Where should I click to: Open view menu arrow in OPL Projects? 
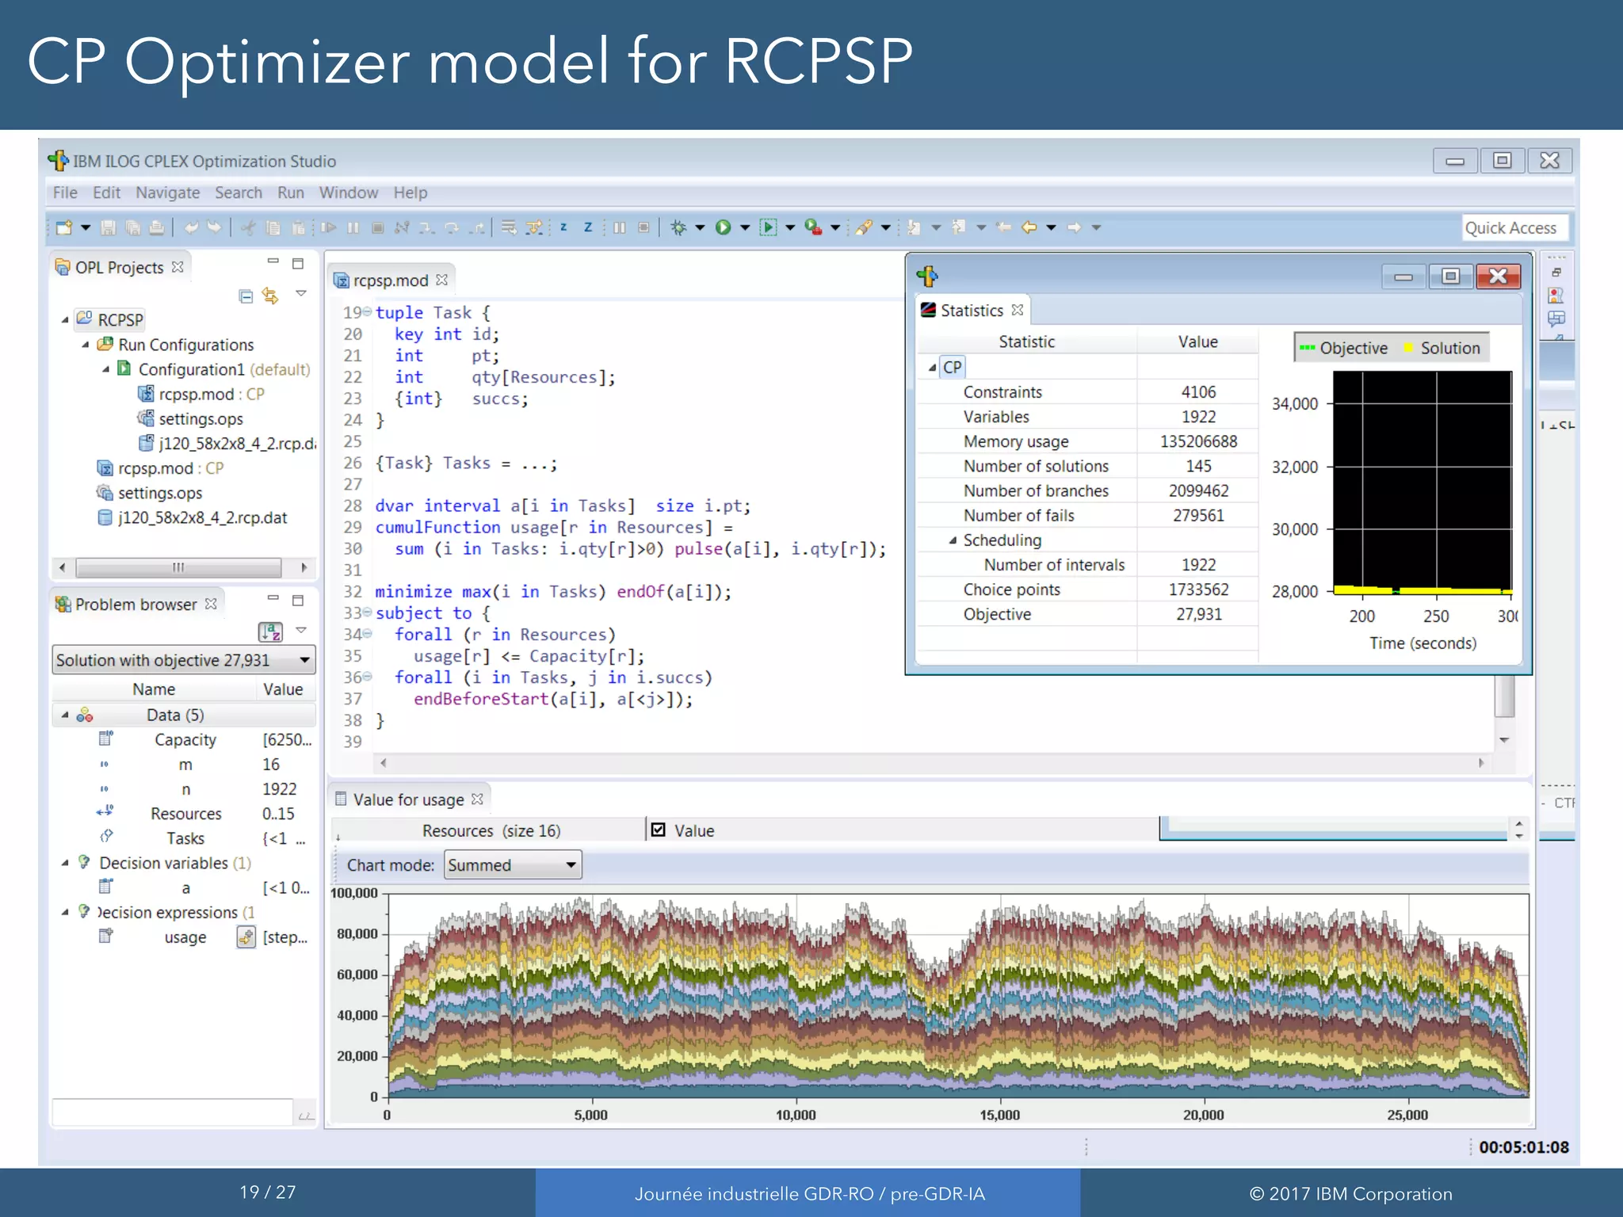tap(301, 293)
